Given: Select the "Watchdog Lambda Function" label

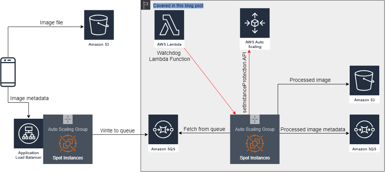Looking at the screenshot, I should [169, 56].
